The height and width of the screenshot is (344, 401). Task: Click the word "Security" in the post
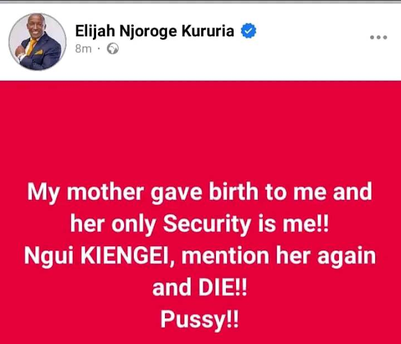point(207,224)
